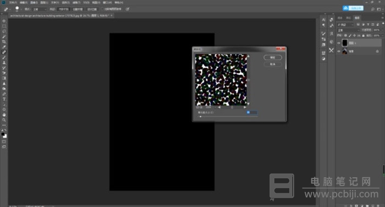Select the Eraser tool
This screenshot has height=207, width=385.
(x=4, y=73)
